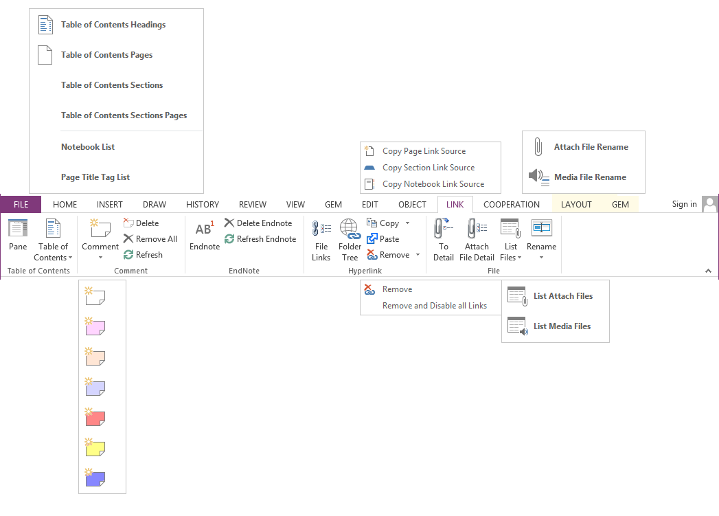
Task: Pick the peach comment note color
Action: [95, 357]
